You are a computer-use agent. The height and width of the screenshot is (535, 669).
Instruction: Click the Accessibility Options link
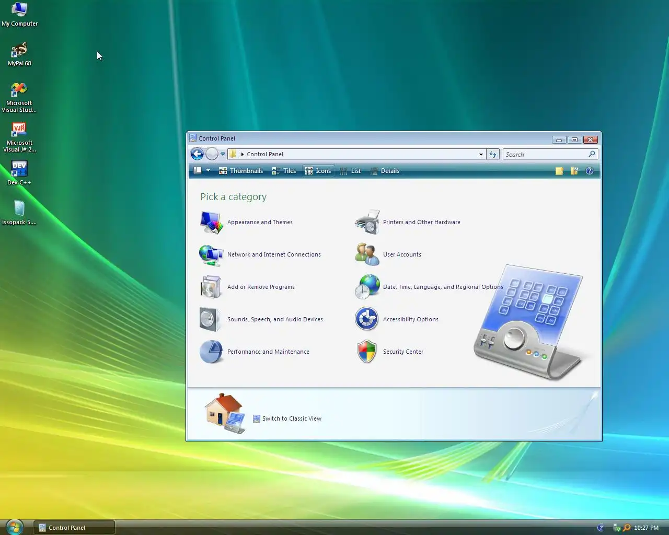pos(411,320)
